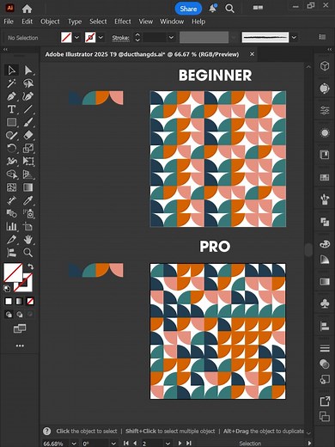Open the stroke weight dropdown
The image size is (335, 447).
pyautogui.click(x=171, y=38)
